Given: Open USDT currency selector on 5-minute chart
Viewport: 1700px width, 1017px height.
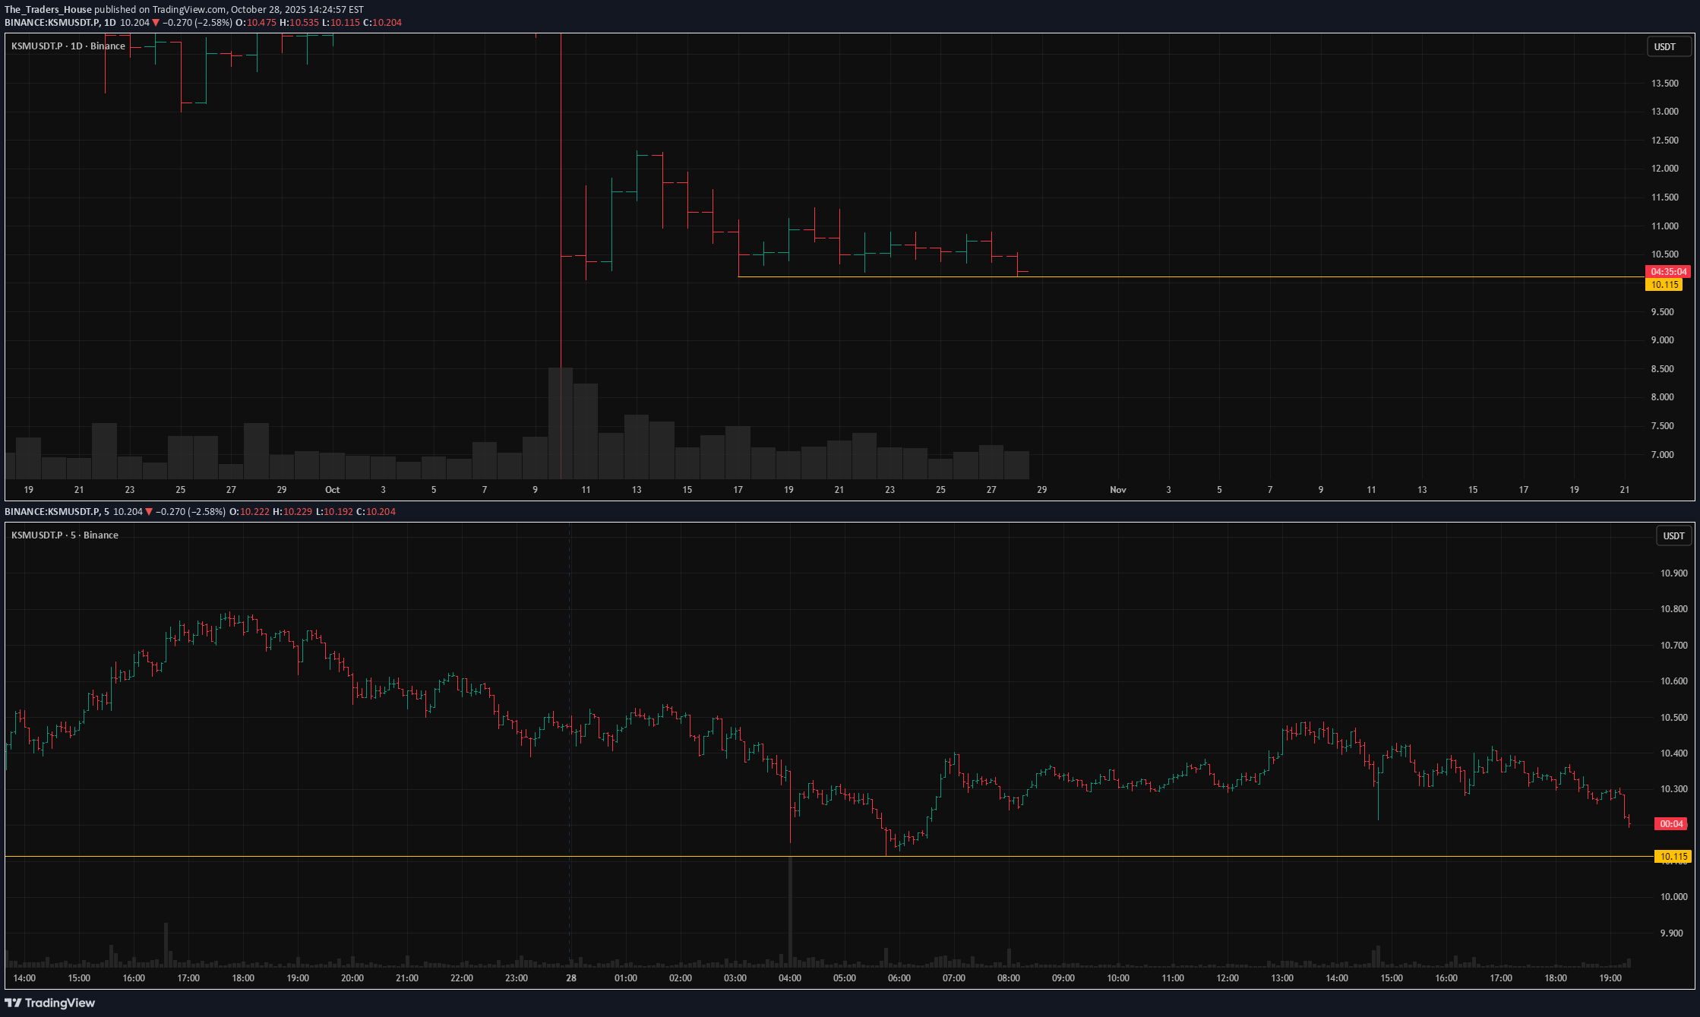Looking at the screenshot, I should (x=1673, y=536).
